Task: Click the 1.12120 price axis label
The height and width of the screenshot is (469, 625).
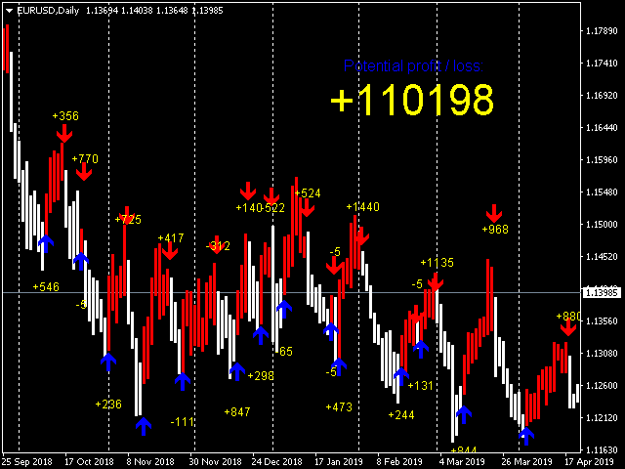Action: [602, 417]
